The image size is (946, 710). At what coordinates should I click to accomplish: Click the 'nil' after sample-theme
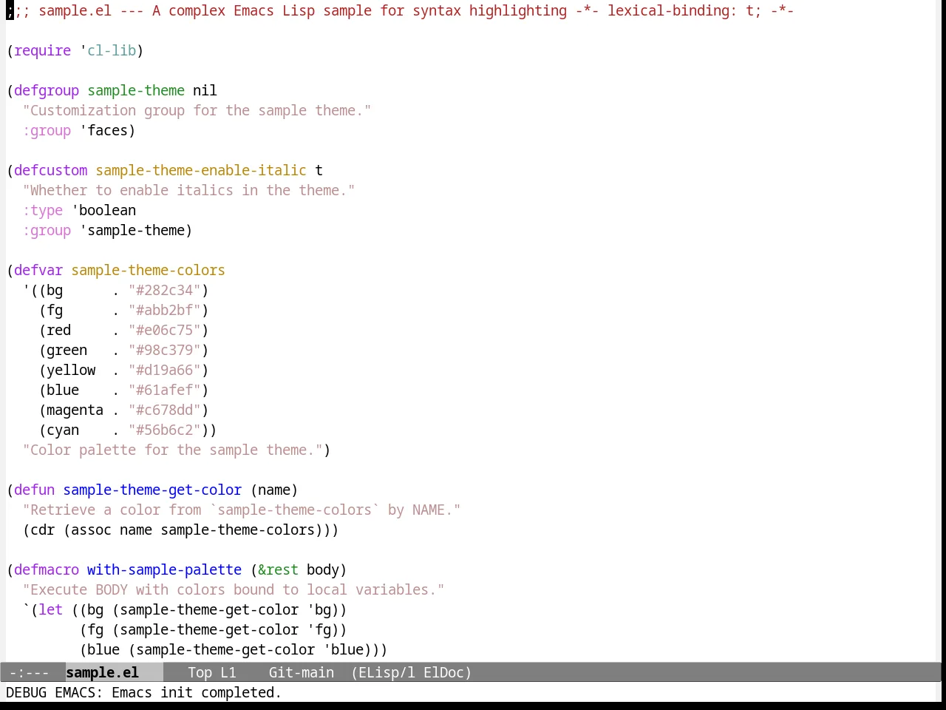click(205, 90)
